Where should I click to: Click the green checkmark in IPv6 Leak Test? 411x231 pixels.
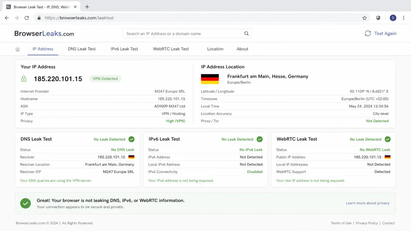tap(260, 139)
